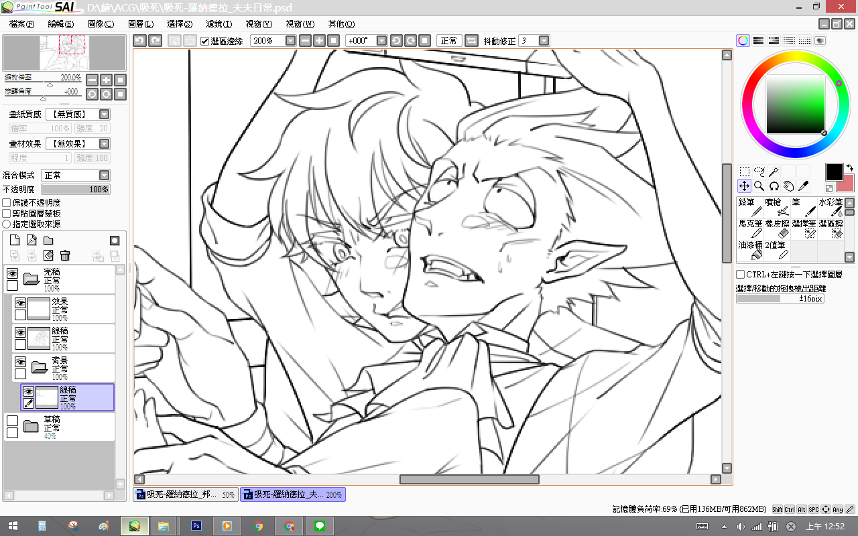Toggle the swatches panel icon
858x536 pixels.
[x=805, y=41]
